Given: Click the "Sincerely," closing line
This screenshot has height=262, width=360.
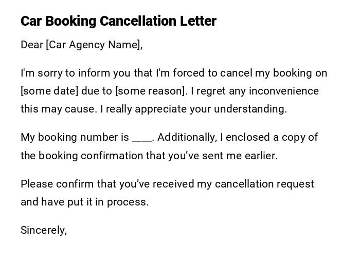Looking at the screenshot, I should [44, 230].
